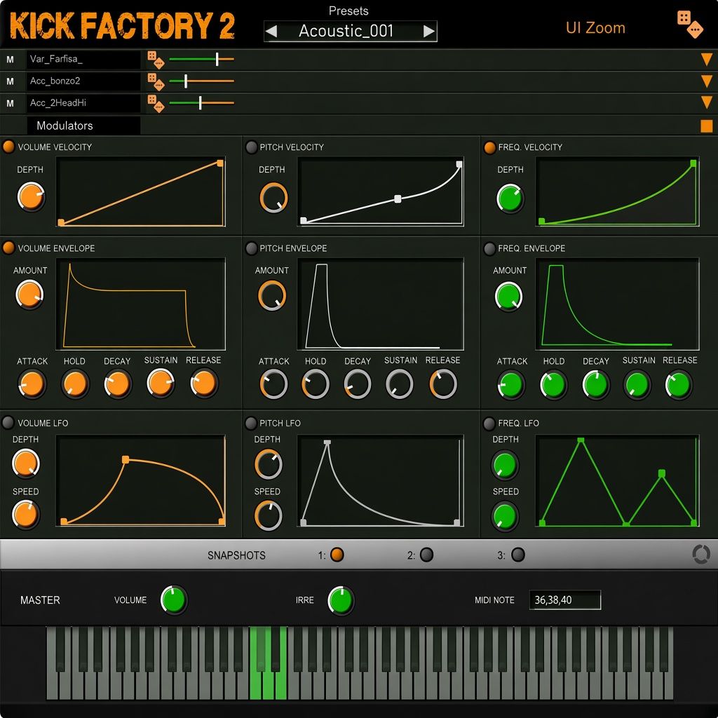Click the Volume LFO curve peak node
718x718 pixels.
[x=126, y=459]
